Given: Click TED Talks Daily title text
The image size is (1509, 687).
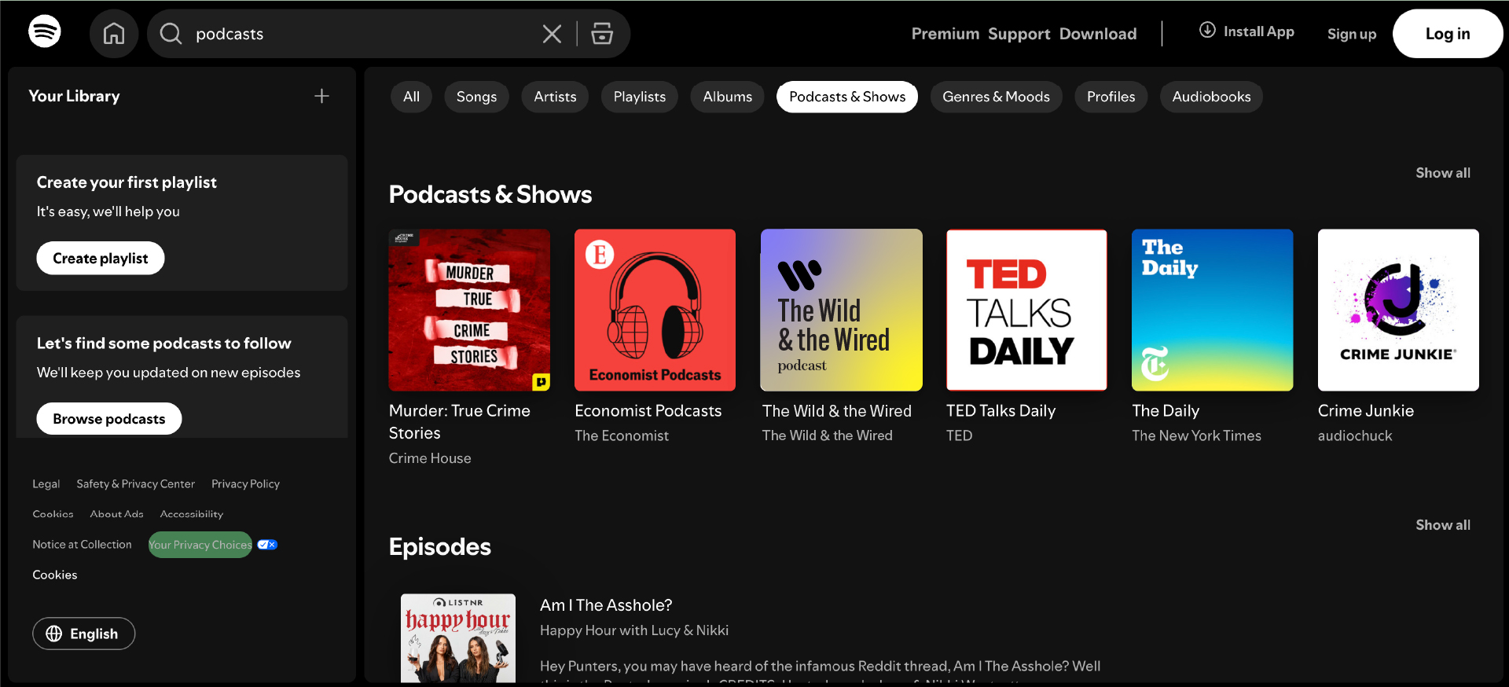Looking at the screenshot, I should [1000, 411].
